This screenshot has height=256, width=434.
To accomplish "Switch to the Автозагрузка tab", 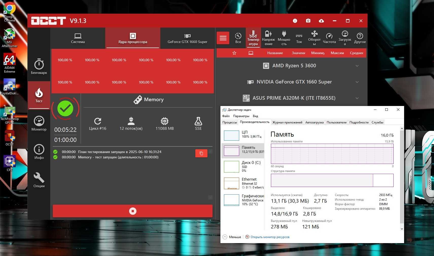I will coord(314,122).
